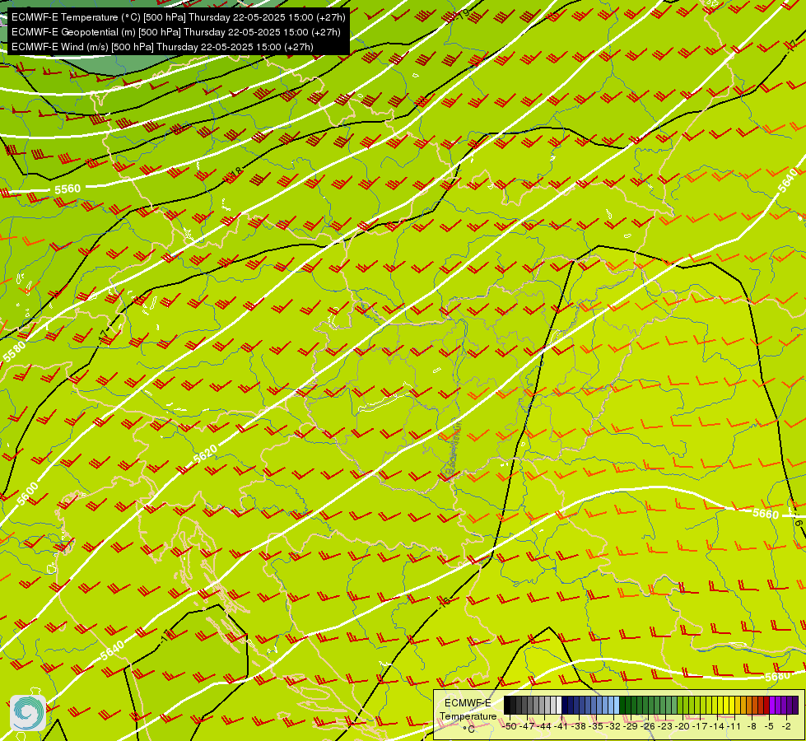
Task: Select the white swatch left of -41 tick
Action: (559, 705)
